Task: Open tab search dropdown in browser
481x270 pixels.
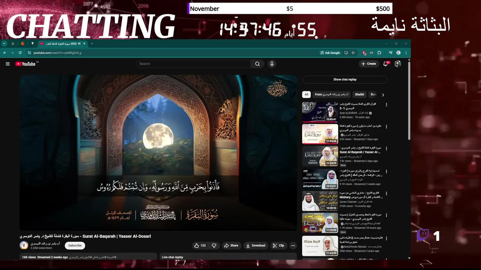Action: pyautogui.click(x=4, y=43)
